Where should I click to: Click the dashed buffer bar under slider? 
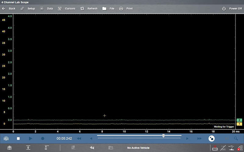pos(139,138)
